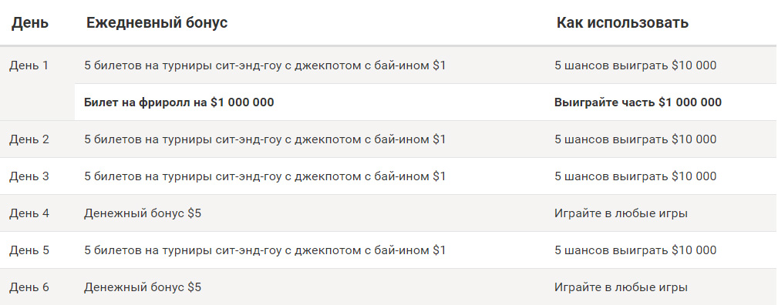Click День 4 Денежный бонус $5 cell
This screenshot has height=305, width=778.
point(143,214)
